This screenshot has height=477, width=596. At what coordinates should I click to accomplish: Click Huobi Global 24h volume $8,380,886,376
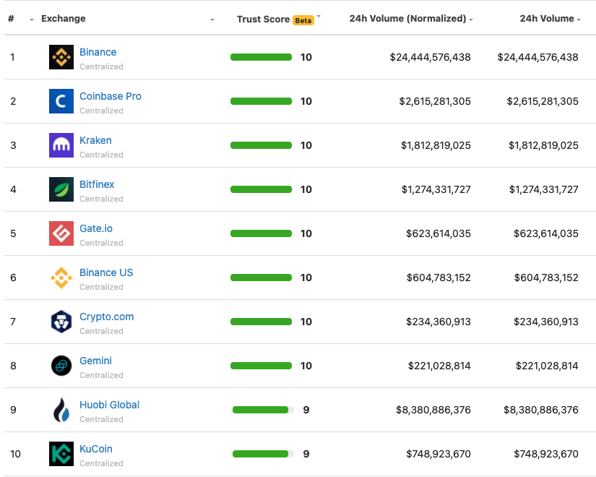pyautogui.click(x=541, y=411)
